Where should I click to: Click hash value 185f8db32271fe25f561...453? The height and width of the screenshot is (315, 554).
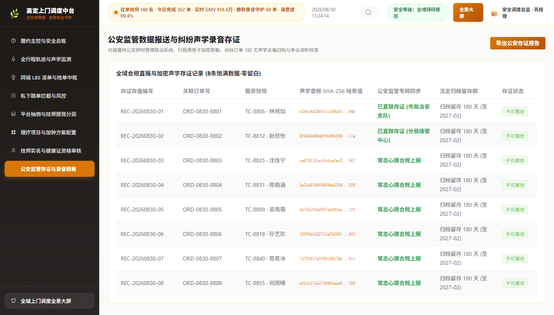click(327, 234)
